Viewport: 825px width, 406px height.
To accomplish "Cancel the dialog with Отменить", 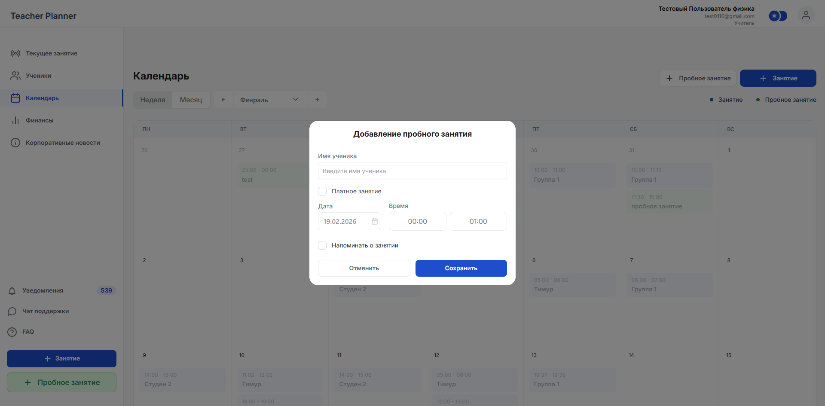I will (364, 268).
